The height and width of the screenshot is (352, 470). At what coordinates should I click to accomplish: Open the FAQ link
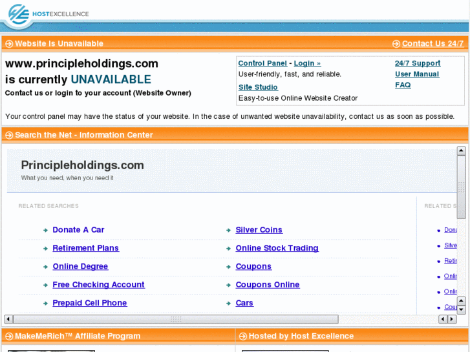[403, 85]
